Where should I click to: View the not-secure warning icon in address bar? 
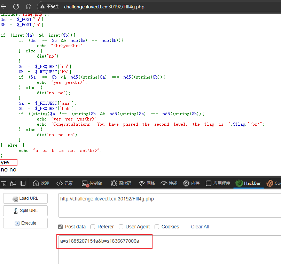click(42, 7)
